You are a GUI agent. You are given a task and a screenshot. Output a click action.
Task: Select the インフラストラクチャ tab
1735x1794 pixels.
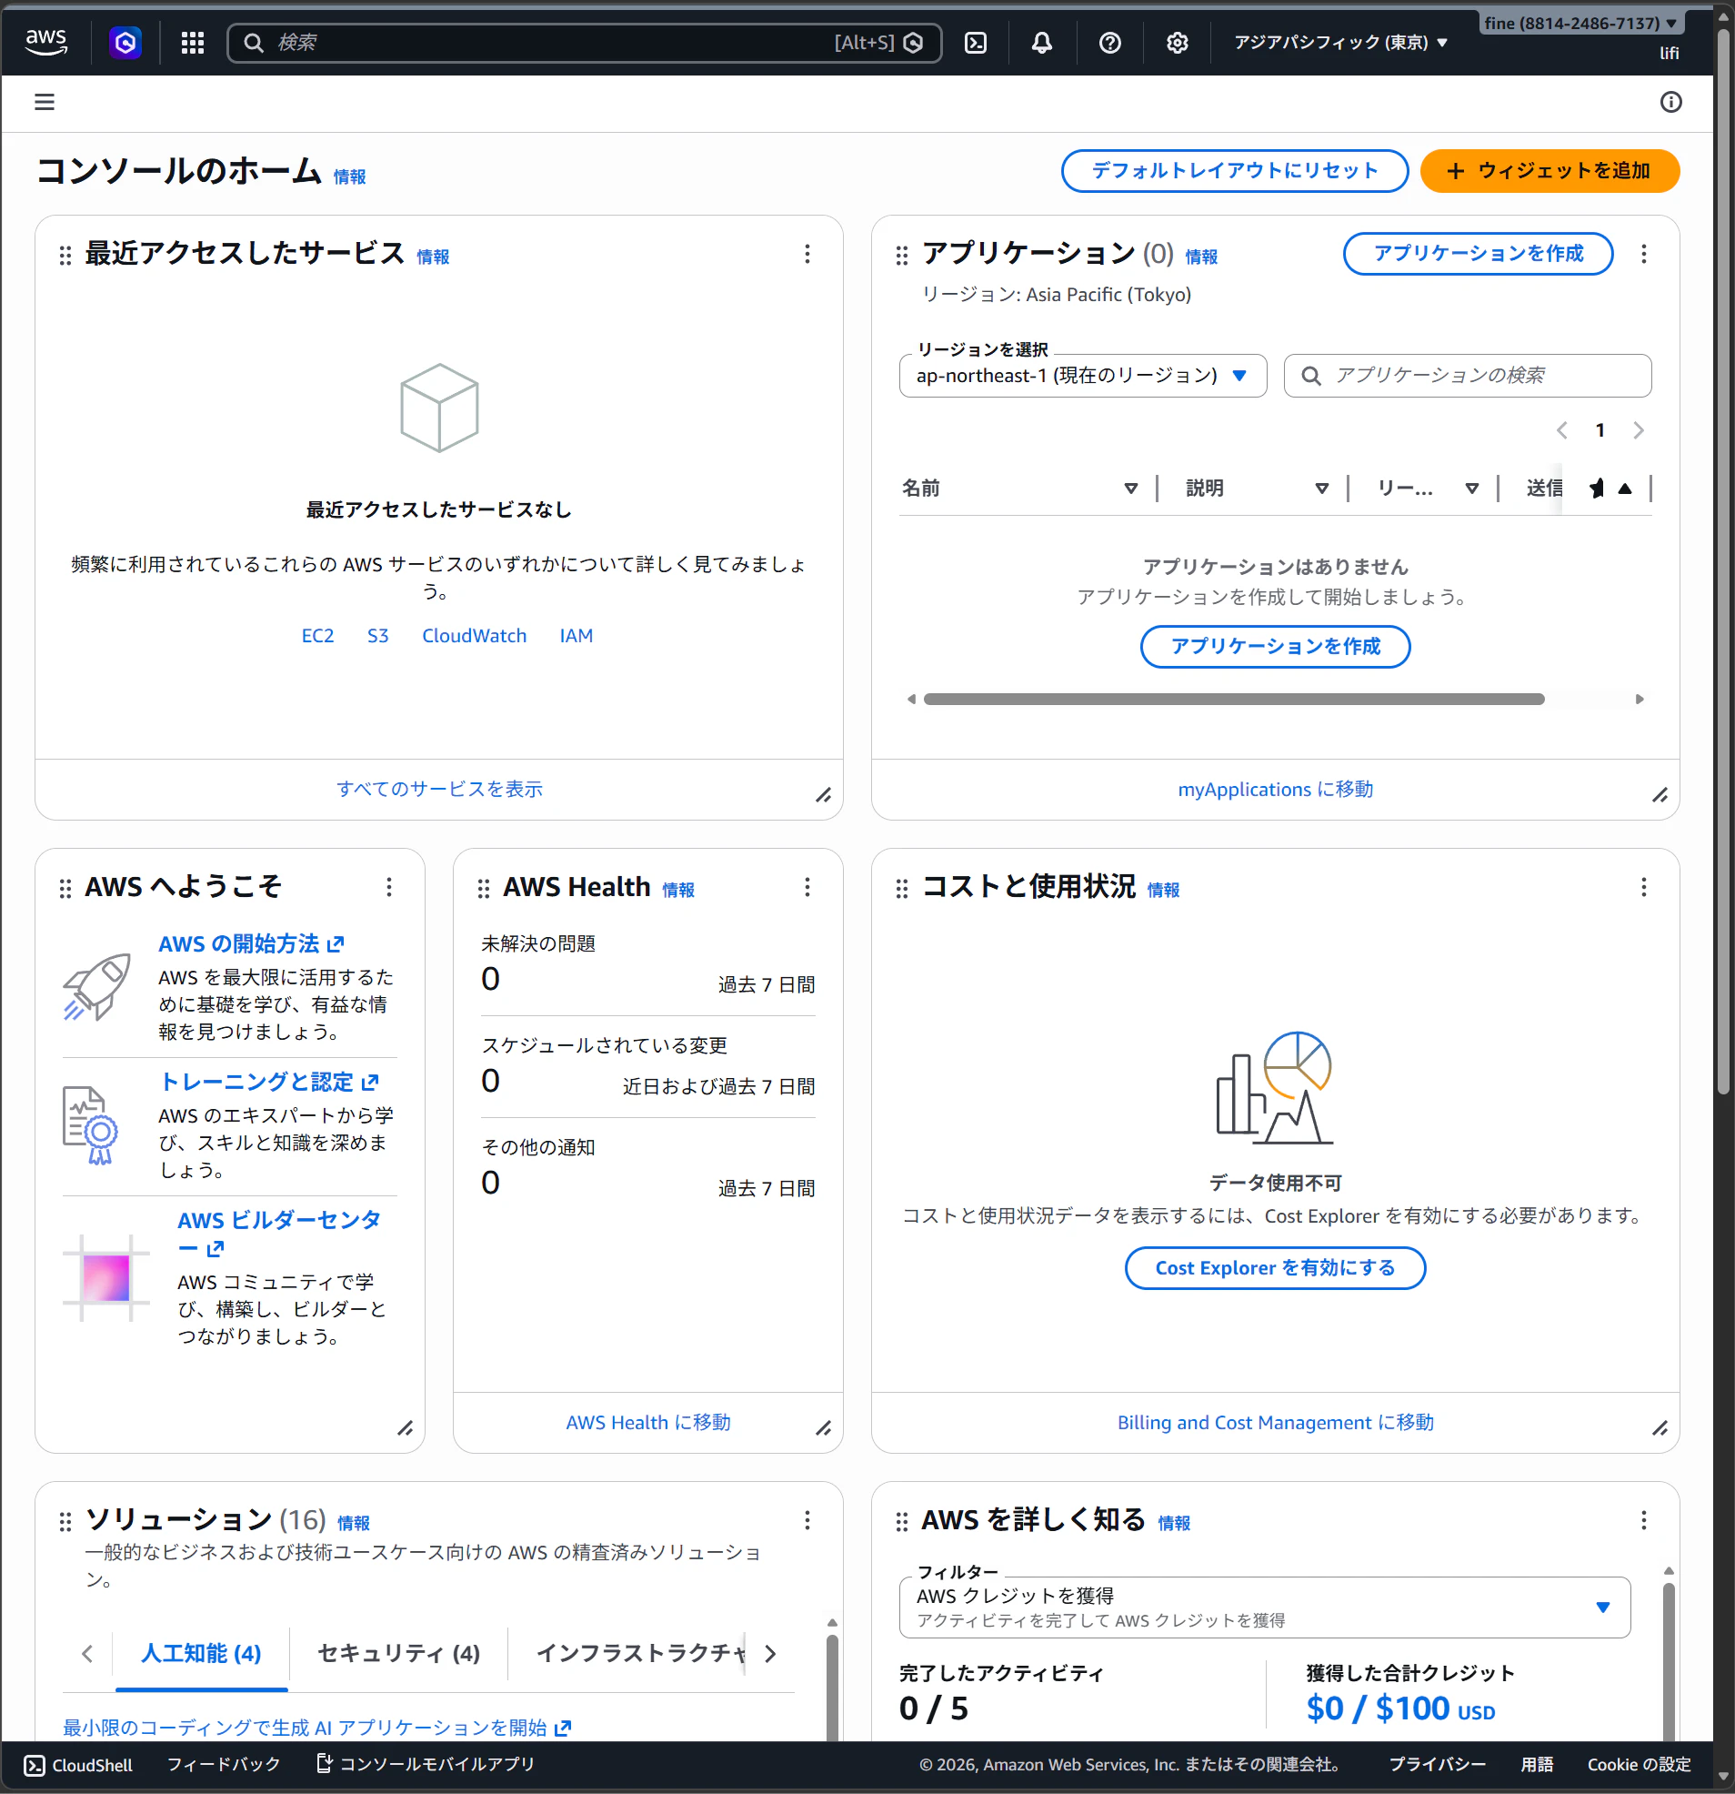[x=640, y=1653]
